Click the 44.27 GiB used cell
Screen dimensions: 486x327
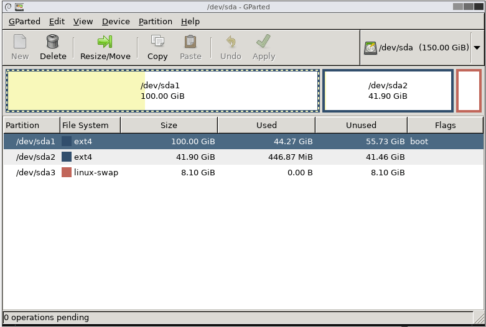293,141
